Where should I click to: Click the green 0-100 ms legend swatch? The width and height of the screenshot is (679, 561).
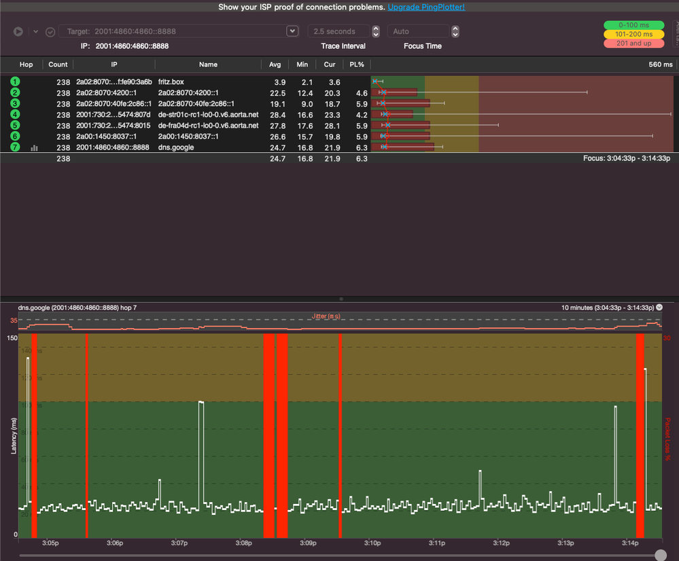pyautogui.click(x=634, y=25)
